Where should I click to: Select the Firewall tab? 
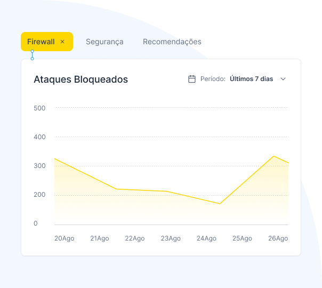[x=41, y=42]
